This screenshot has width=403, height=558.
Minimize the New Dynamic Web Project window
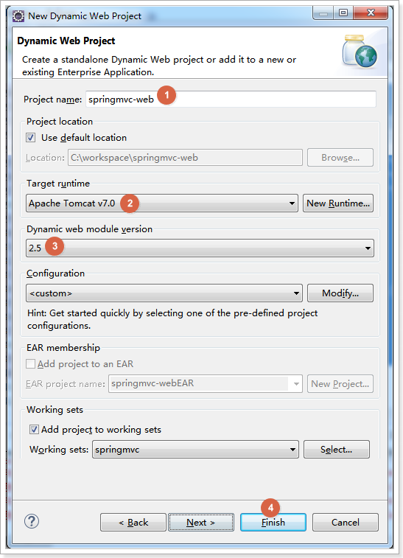pyautogui.click(x=323, y=13)
